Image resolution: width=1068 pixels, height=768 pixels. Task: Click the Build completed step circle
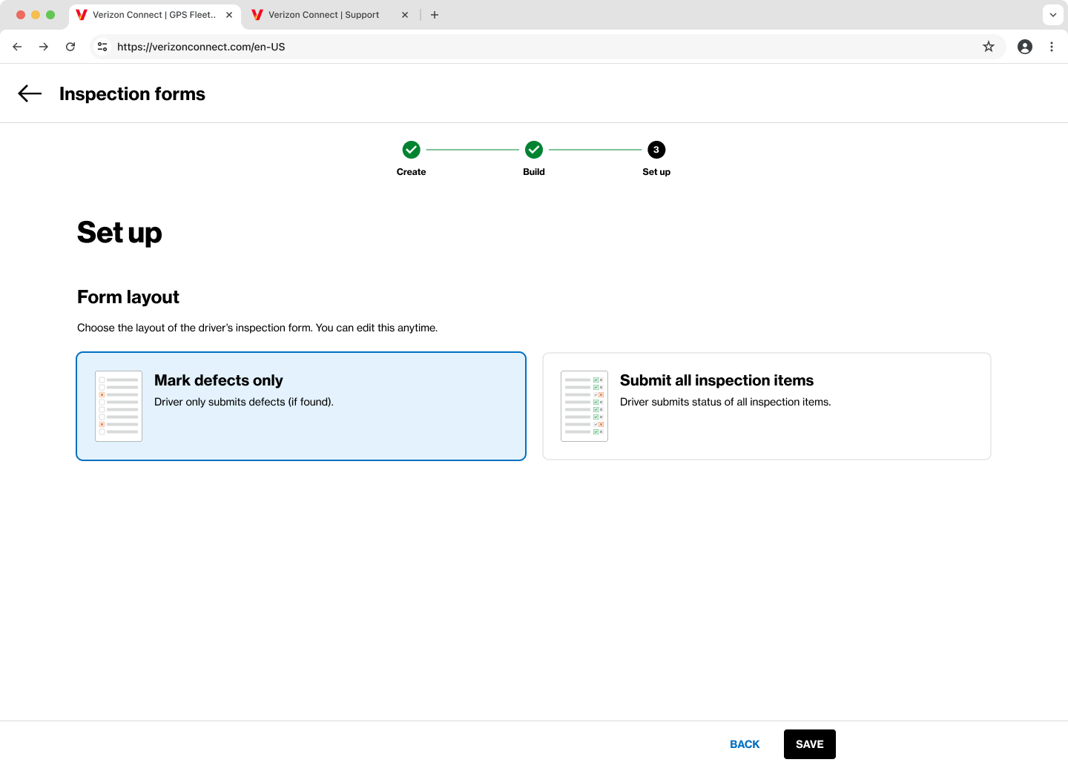click(533, 149)
